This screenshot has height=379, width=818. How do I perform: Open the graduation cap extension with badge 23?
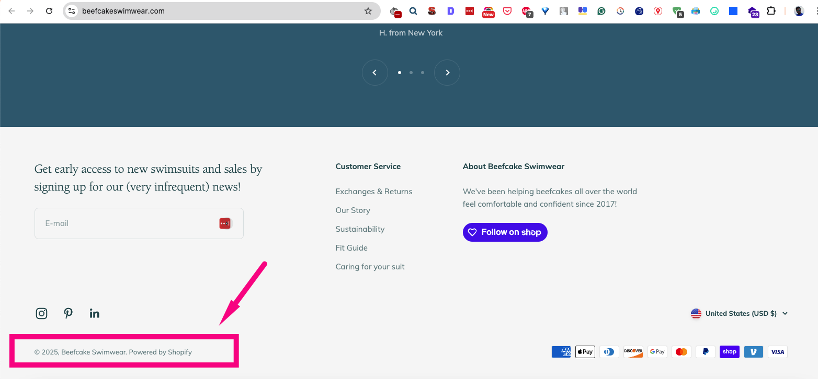coord(753,11)
